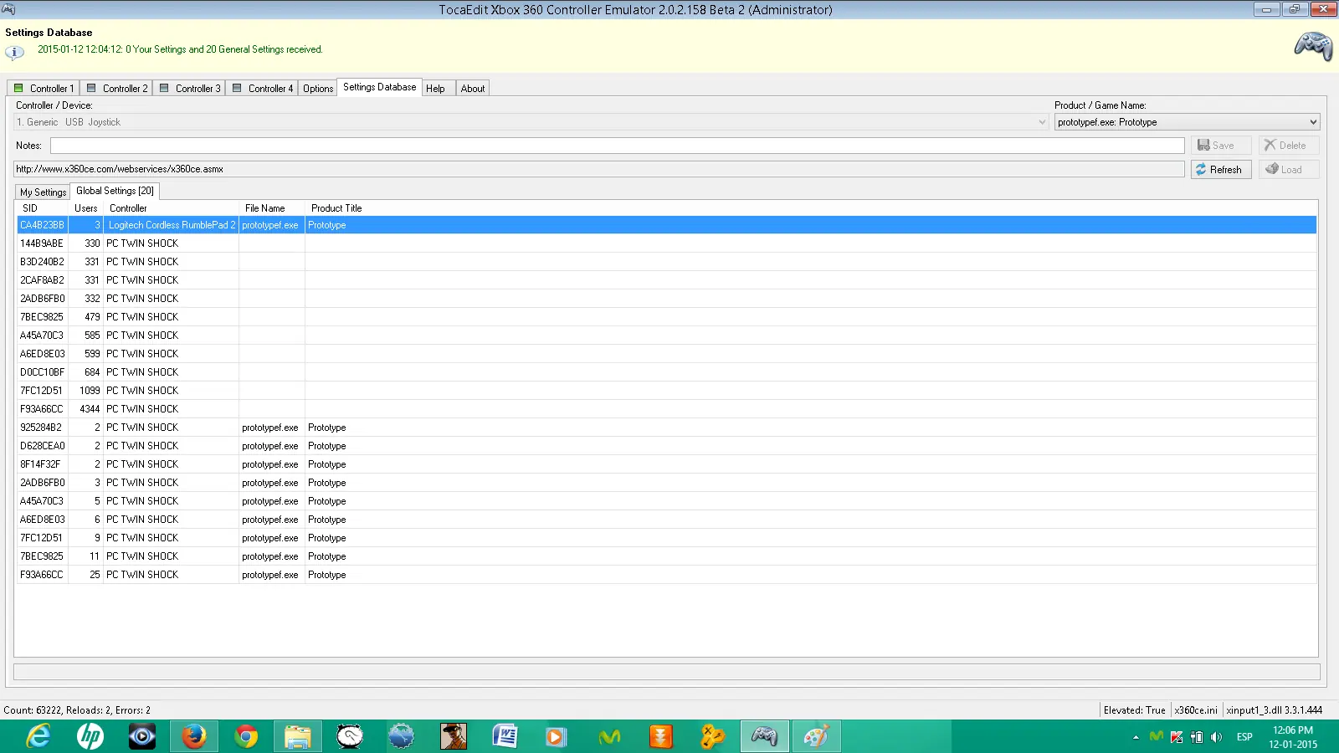Click the blue globe icon on taskbar
Screen dimensions: 1339x753
pyautogui.click(x=402, y=736)
